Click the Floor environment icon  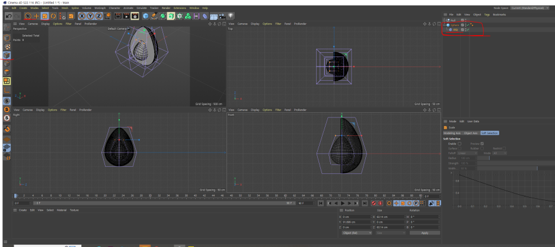[213, 16]
